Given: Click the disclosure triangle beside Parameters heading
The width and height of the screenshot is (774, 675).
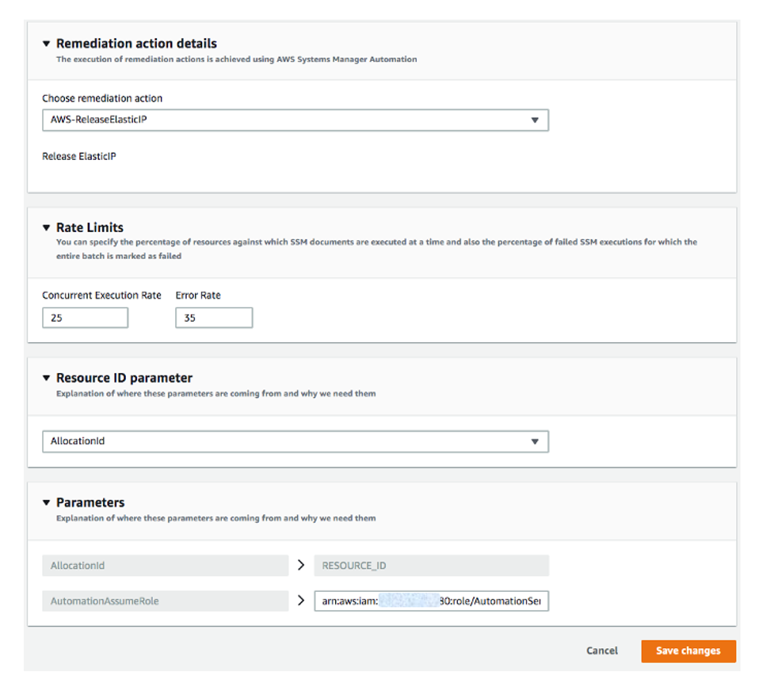Looking at the screenshot, I should [x=47, y=502].
